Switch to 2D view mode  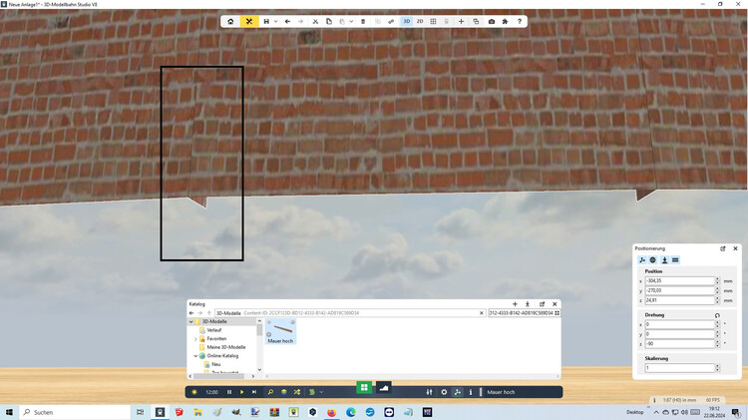coord(420,21)
